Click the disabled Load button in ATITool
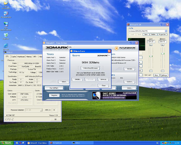The image size is (181, 145). click(x=132, y=34)
